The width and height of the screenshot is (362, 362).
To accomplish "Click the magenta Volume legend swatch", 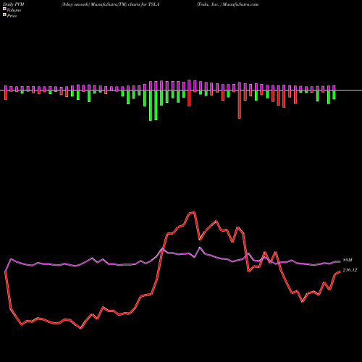I will point(4,9).
